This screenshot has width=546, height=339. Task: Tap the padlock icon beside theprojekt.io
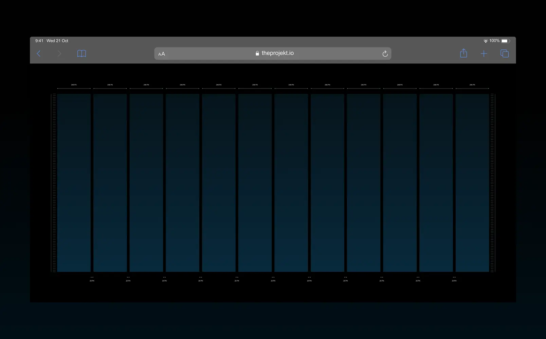click(x=257, y=53)
